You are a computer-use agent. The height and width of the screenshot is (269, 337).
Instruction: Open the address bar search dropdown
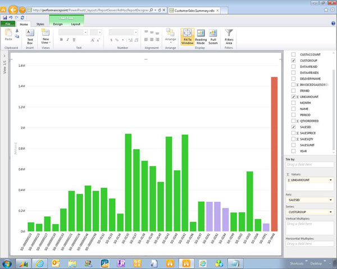tap(155, 10)
